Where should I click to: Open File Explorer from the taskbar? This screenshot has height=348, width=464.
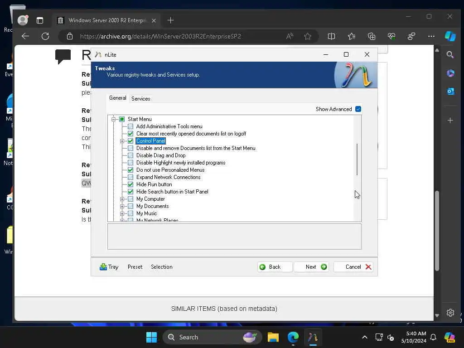tap(273, 337)
